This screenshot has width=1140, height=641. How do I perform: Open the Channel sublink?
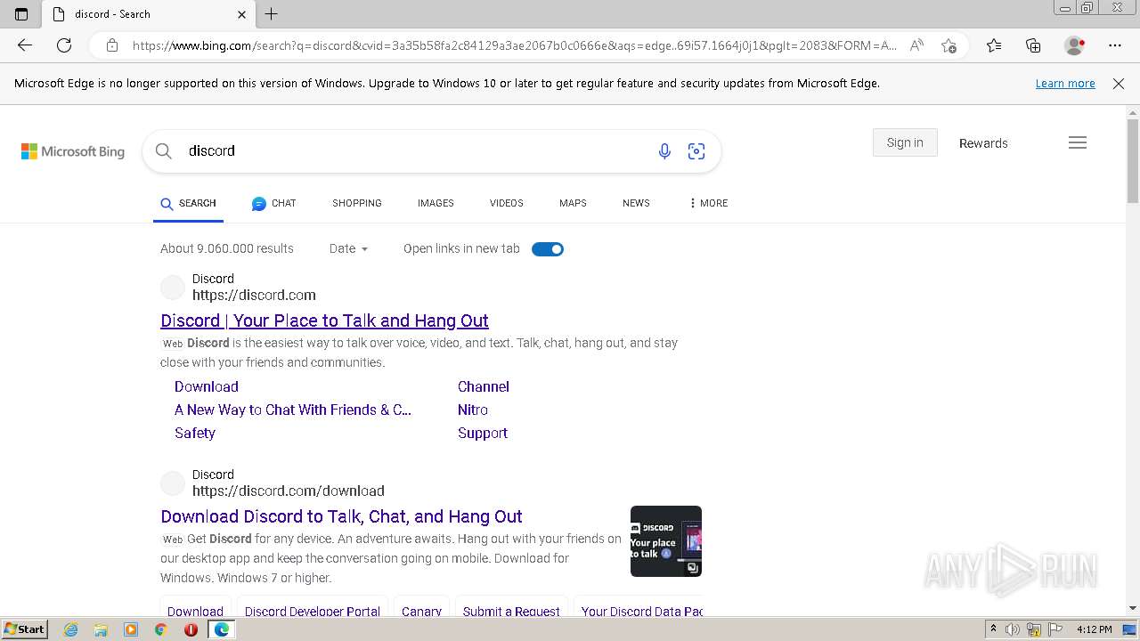[484, 386]
